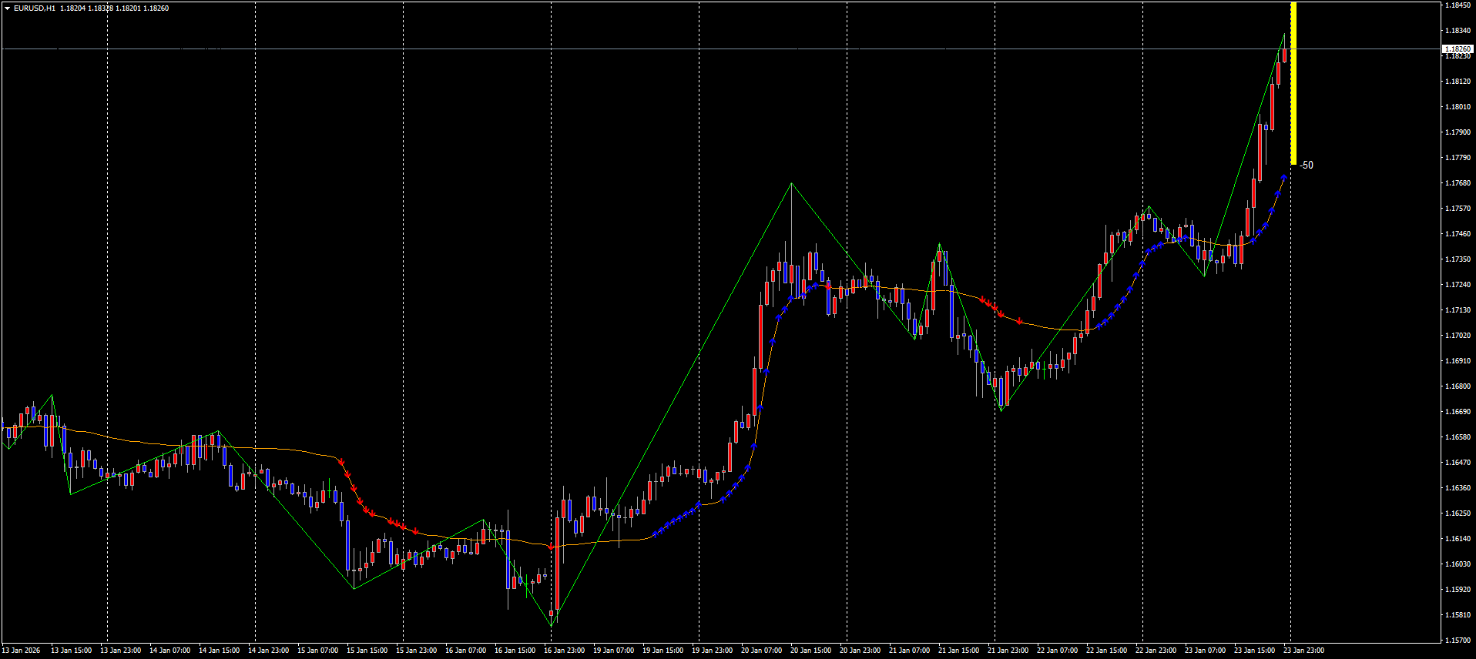
Task: Click the 19 Jan 07:00 time label
Action: tap(613, 651)
